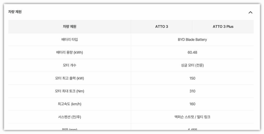Click the 150 motor output value

pos(192,78)
